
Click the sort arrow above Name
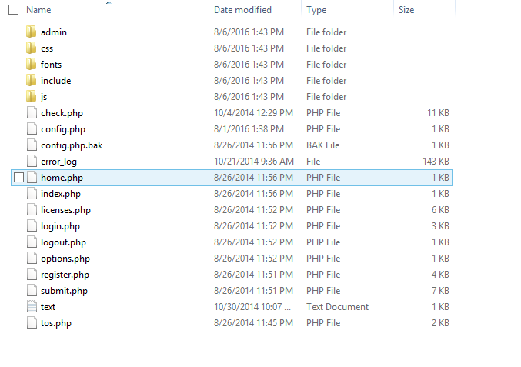click(109, 2)
